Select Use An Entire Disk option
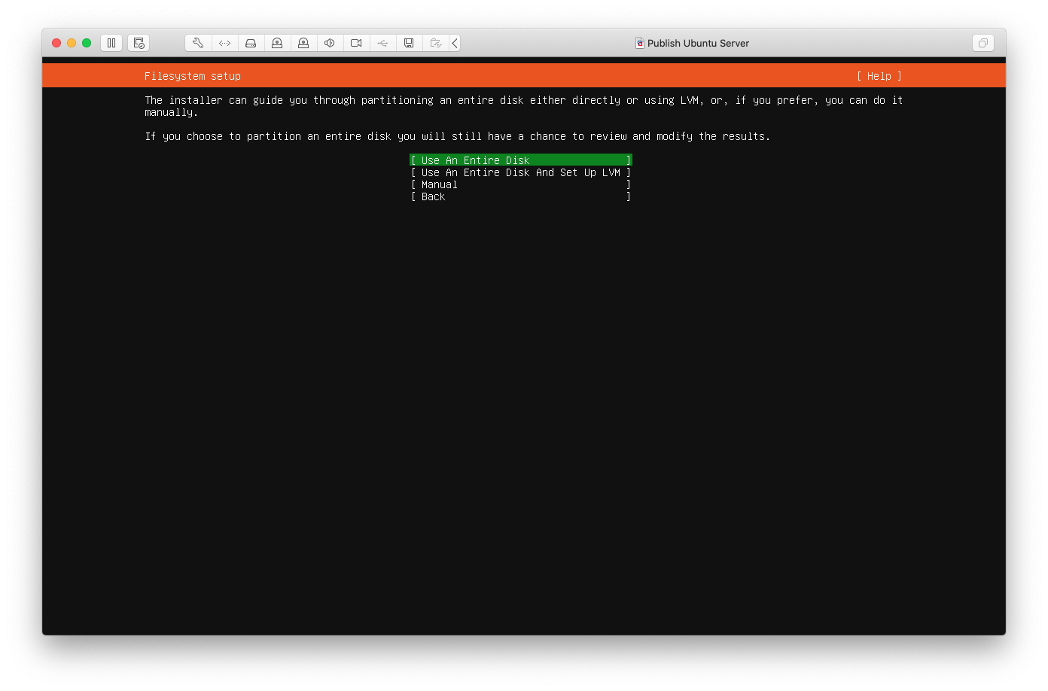1048x691 pixels. pyautogui.click(x=521, y=160)
